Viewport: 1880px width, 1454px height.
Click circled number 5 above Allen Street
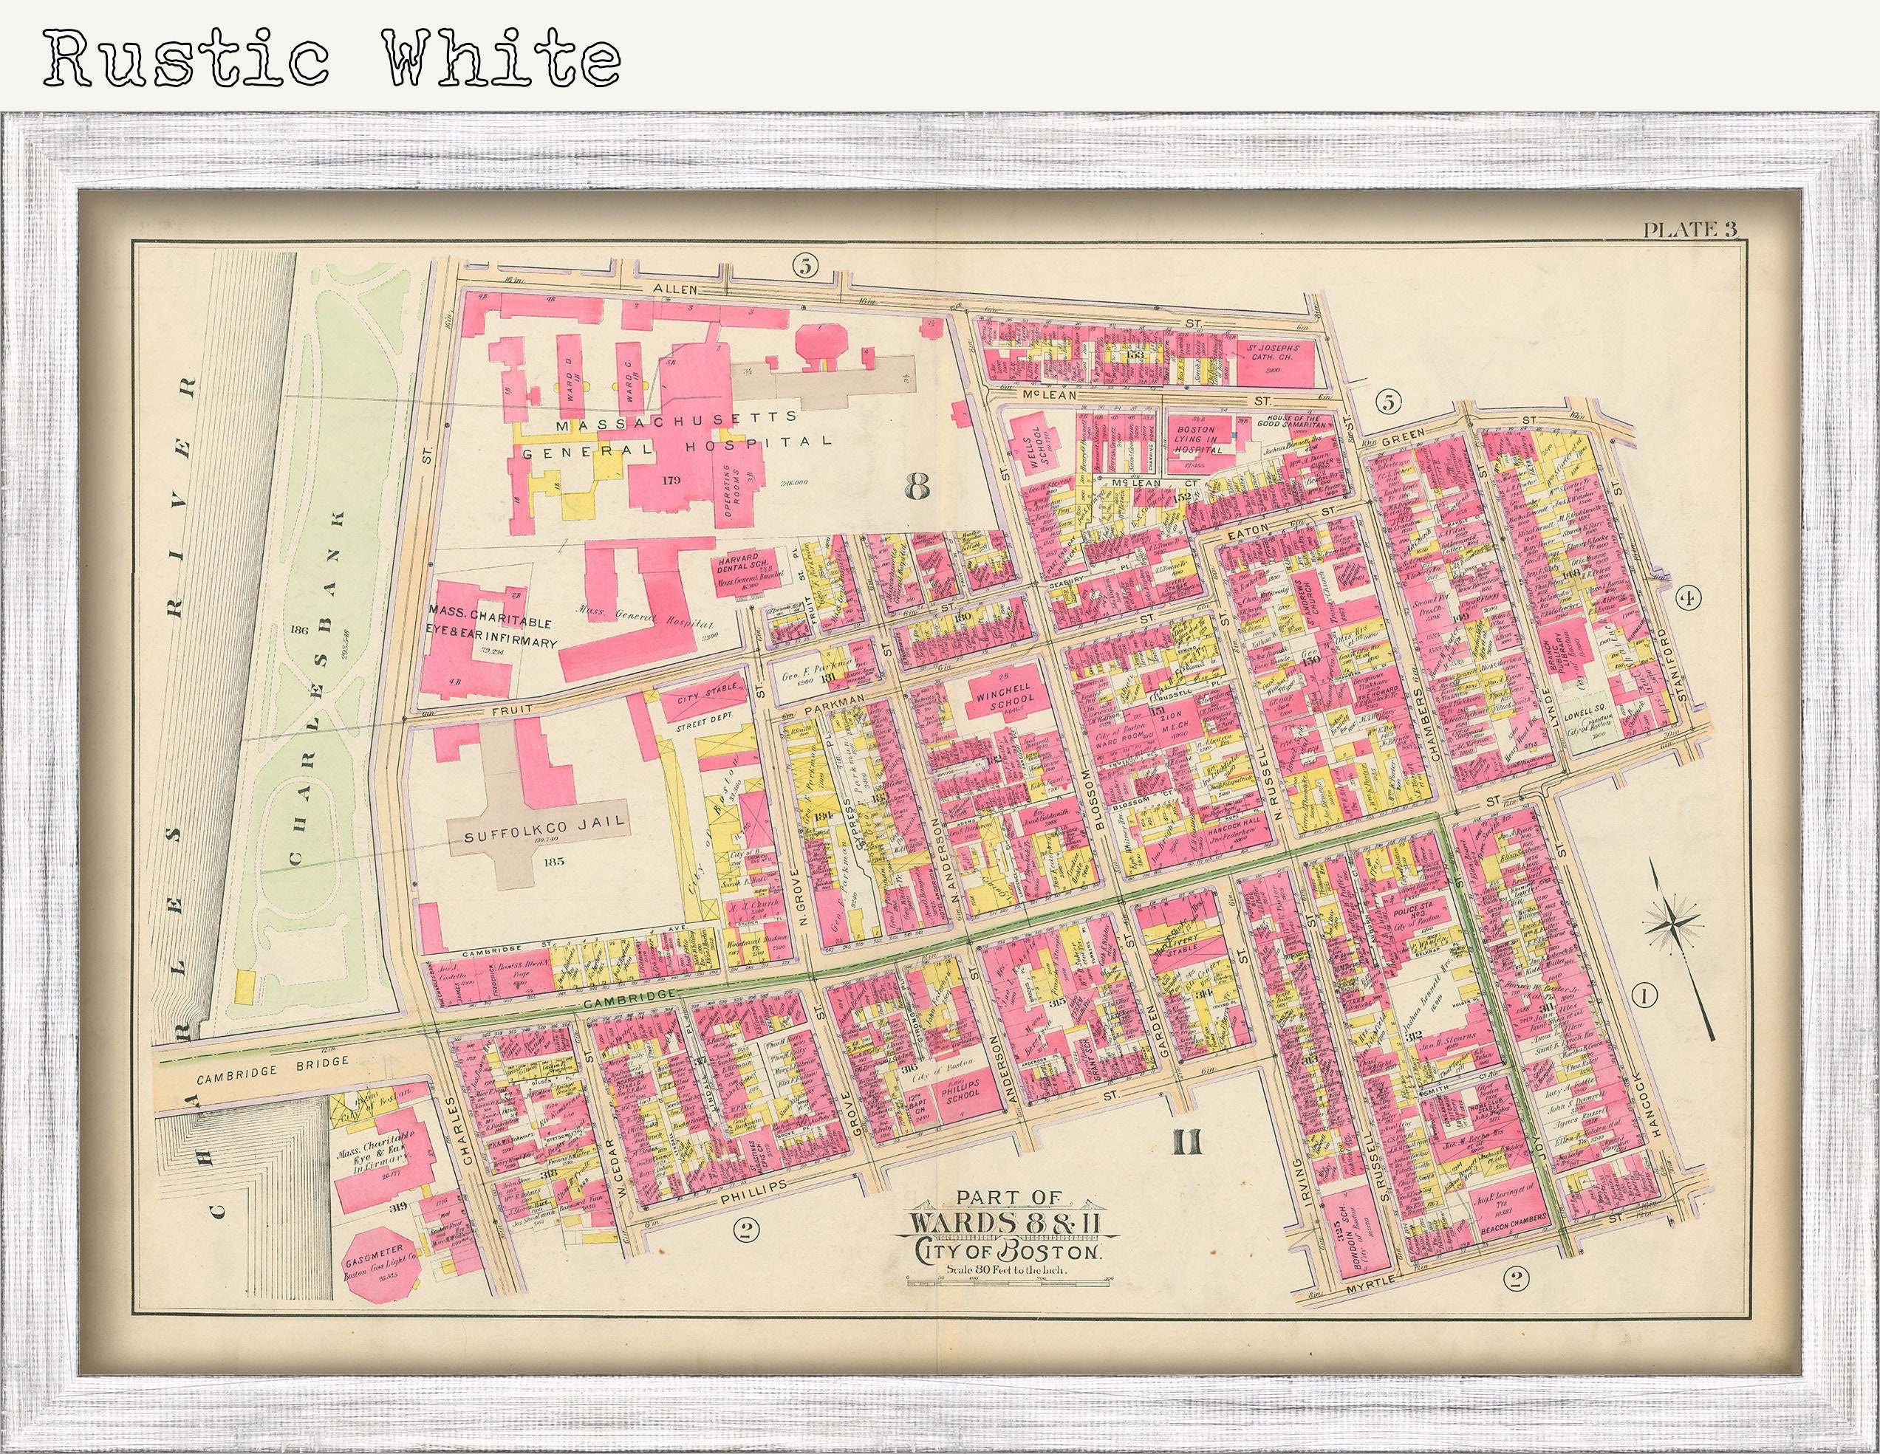(805, 266)
